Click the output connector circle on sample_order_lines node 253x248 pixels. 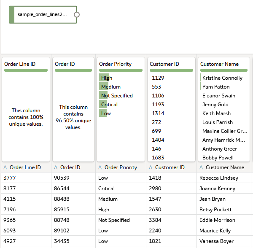[77, 15]
